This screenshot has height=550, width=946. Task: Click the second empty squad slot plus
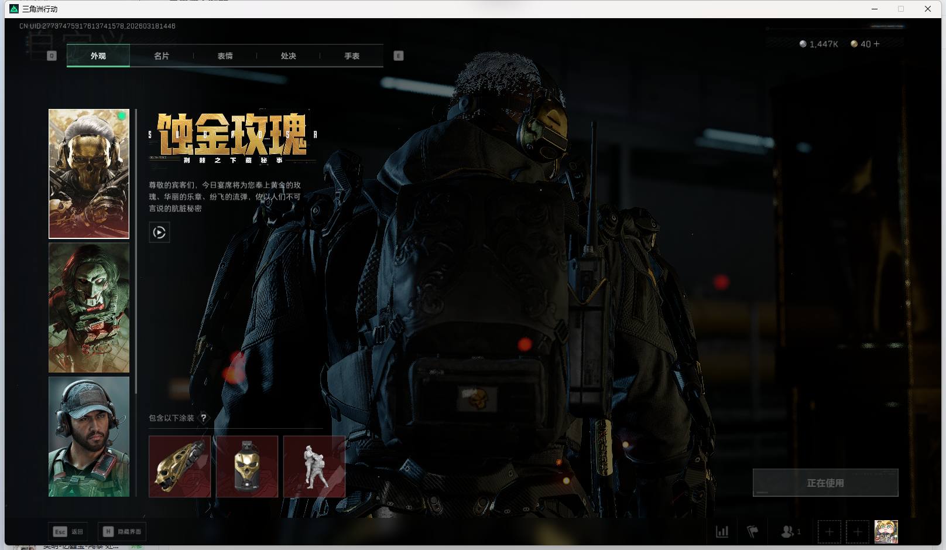click(x=858, y=532)
